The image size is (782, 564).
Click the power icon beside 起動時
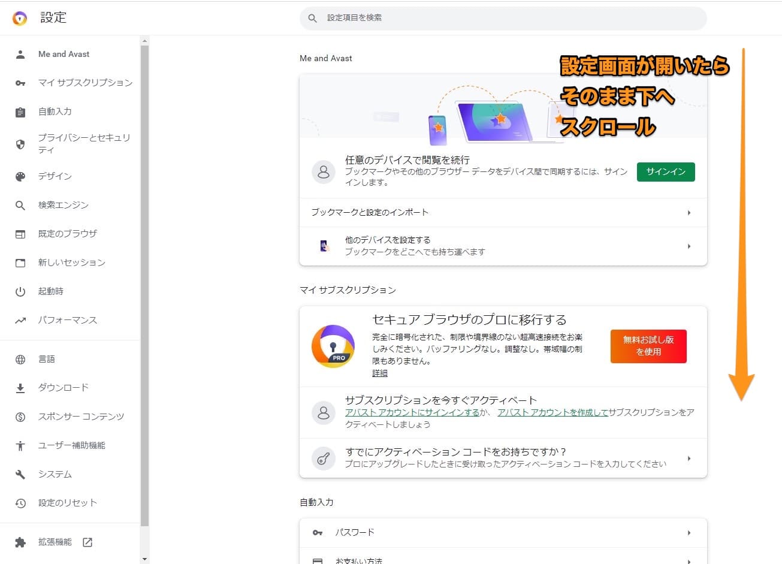(x=20, y=291)
